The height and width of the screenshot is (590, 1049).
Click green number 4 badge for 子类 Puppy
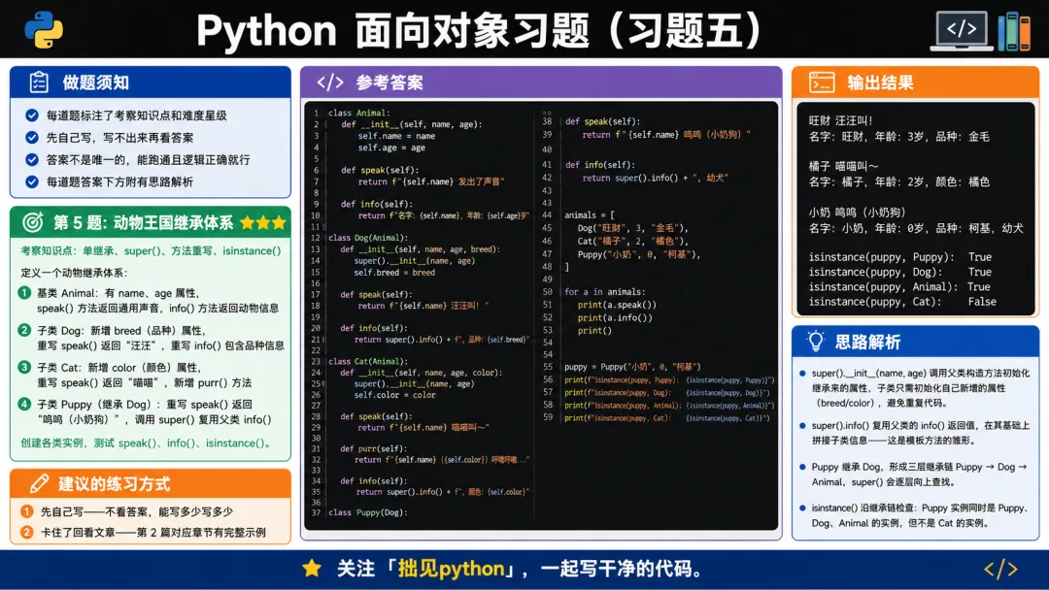pos(24,404)
